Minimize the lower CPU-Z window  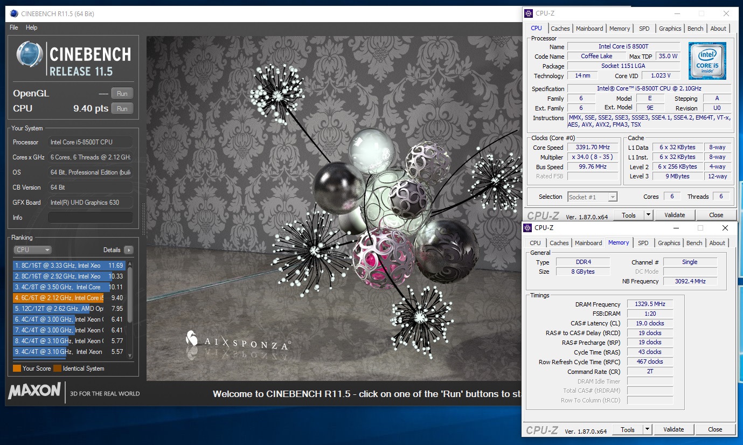pos(675,228)
